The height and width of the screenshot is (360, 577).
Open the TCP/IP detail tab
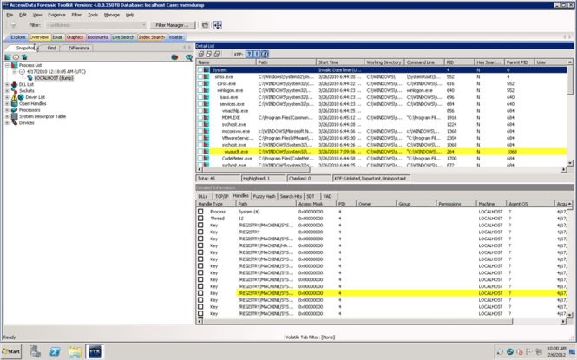pos(221,196)
